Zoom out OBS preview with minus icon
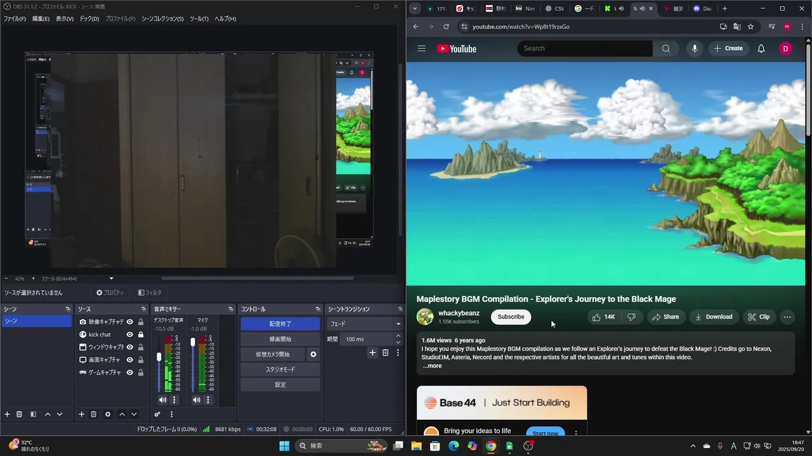 click(6, 279)
